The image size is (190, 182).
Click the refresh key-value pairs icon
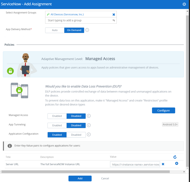(x=175, y=157)
